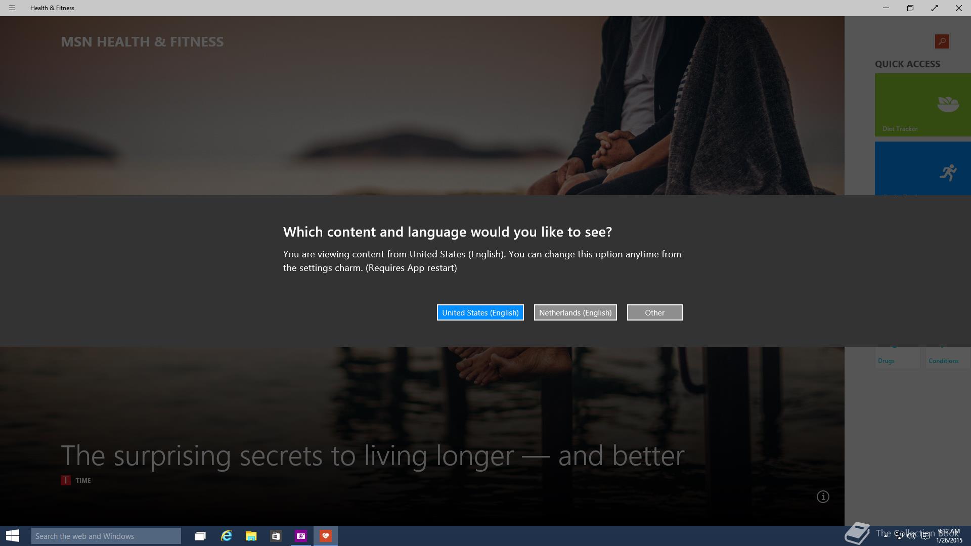Restore down the Health & Fitness window

(910, 8)
